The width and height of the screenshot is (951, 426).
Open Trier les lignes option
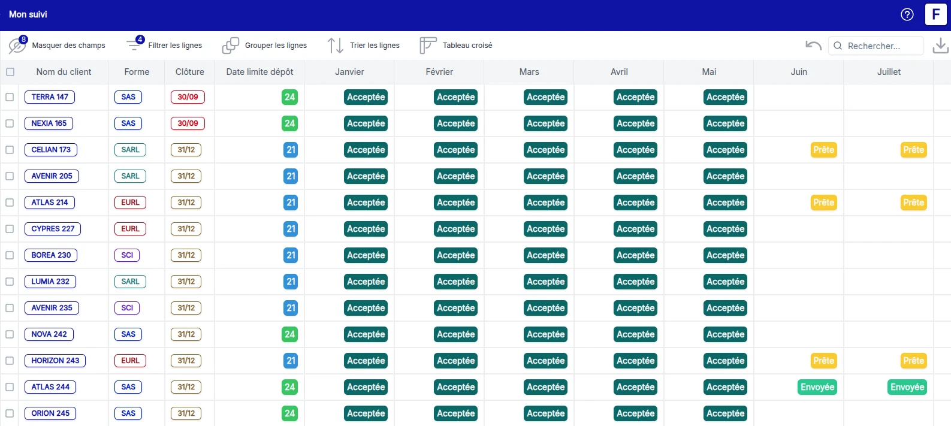(x=375, y=46)
